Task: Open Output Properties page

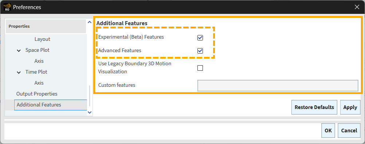Action: (37, 94)
